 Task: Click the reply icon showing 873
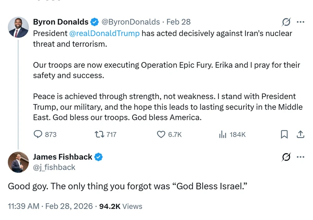[38, 134]
